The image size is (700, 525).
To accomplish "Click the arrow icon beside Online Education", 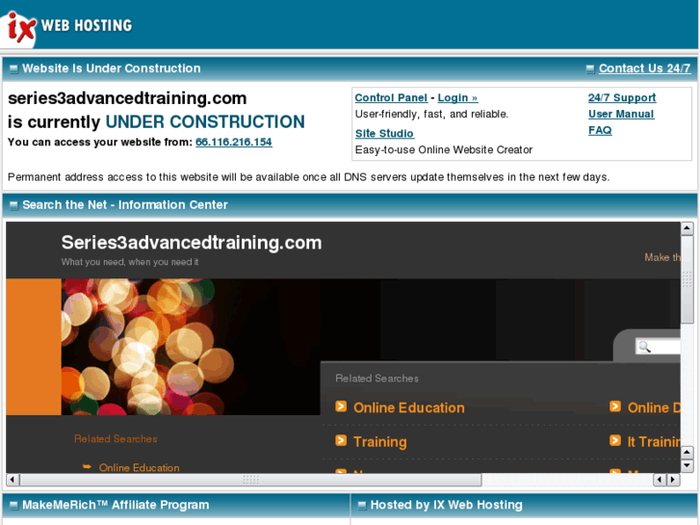I will (x=341, y=407).
